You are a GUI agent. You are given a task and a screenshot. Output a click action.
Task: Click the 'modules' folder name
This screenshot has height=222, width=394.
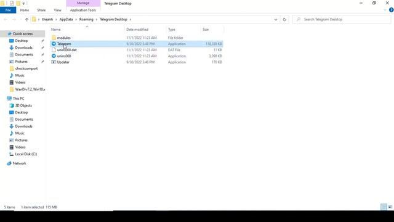pyautogui.click(x=63, y=38)
